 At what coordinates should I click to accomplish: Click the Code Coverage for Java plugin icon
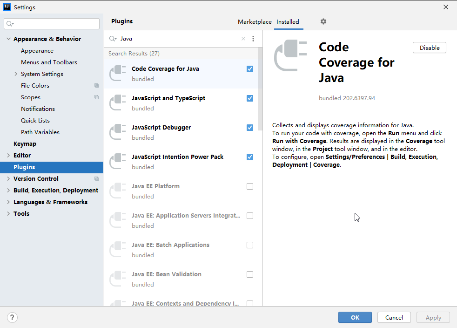[117, 72]
